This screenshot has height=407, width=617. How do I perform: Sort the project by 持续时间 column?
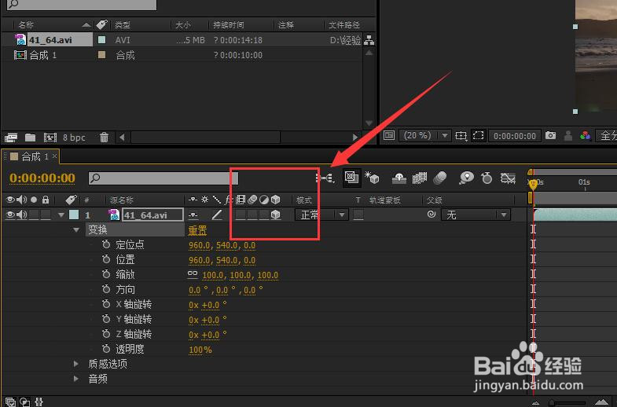pyautogui.click(x=229, y=25)
